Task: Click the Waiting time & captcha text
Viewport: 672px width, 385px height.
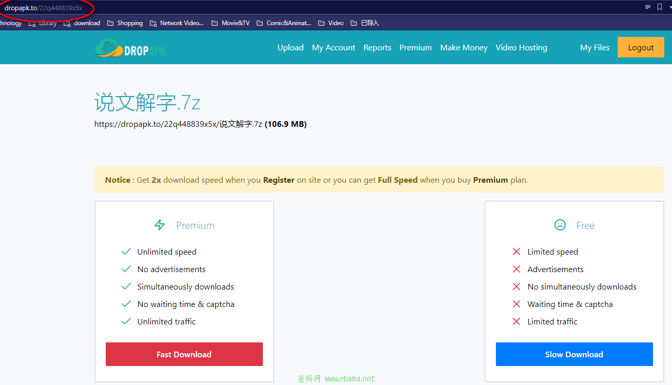Action: point(570,304)
